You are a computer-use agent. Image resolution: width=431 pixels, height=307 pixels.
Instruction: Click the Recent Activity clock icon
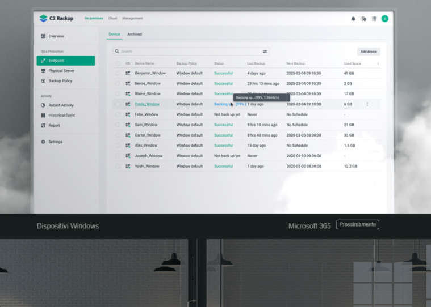[x=43, y=105]
